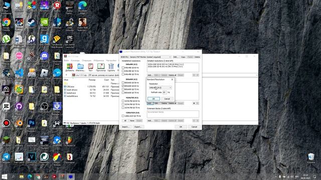Open GitHub Desktop shortcut icon
Image resolution: width=321 pixels, height=180 pixels.
[19, 106]
